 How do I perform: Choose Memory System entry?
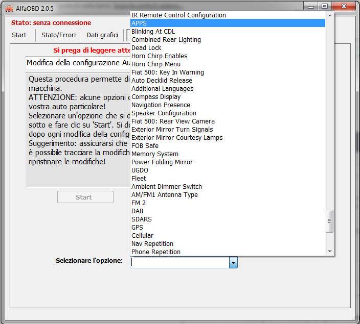tap(228, 154)
